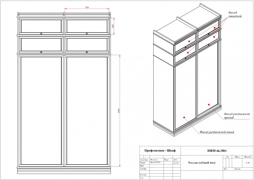Click the left sliding door panel in front view
This screenshot has width=254, height=180.
point(41,111)
